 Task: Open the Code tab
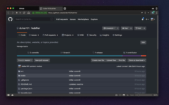click(22, 35)
